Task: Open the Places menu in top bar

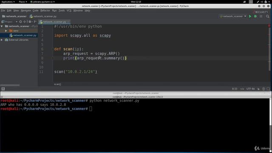Action: tap(23, 2)
